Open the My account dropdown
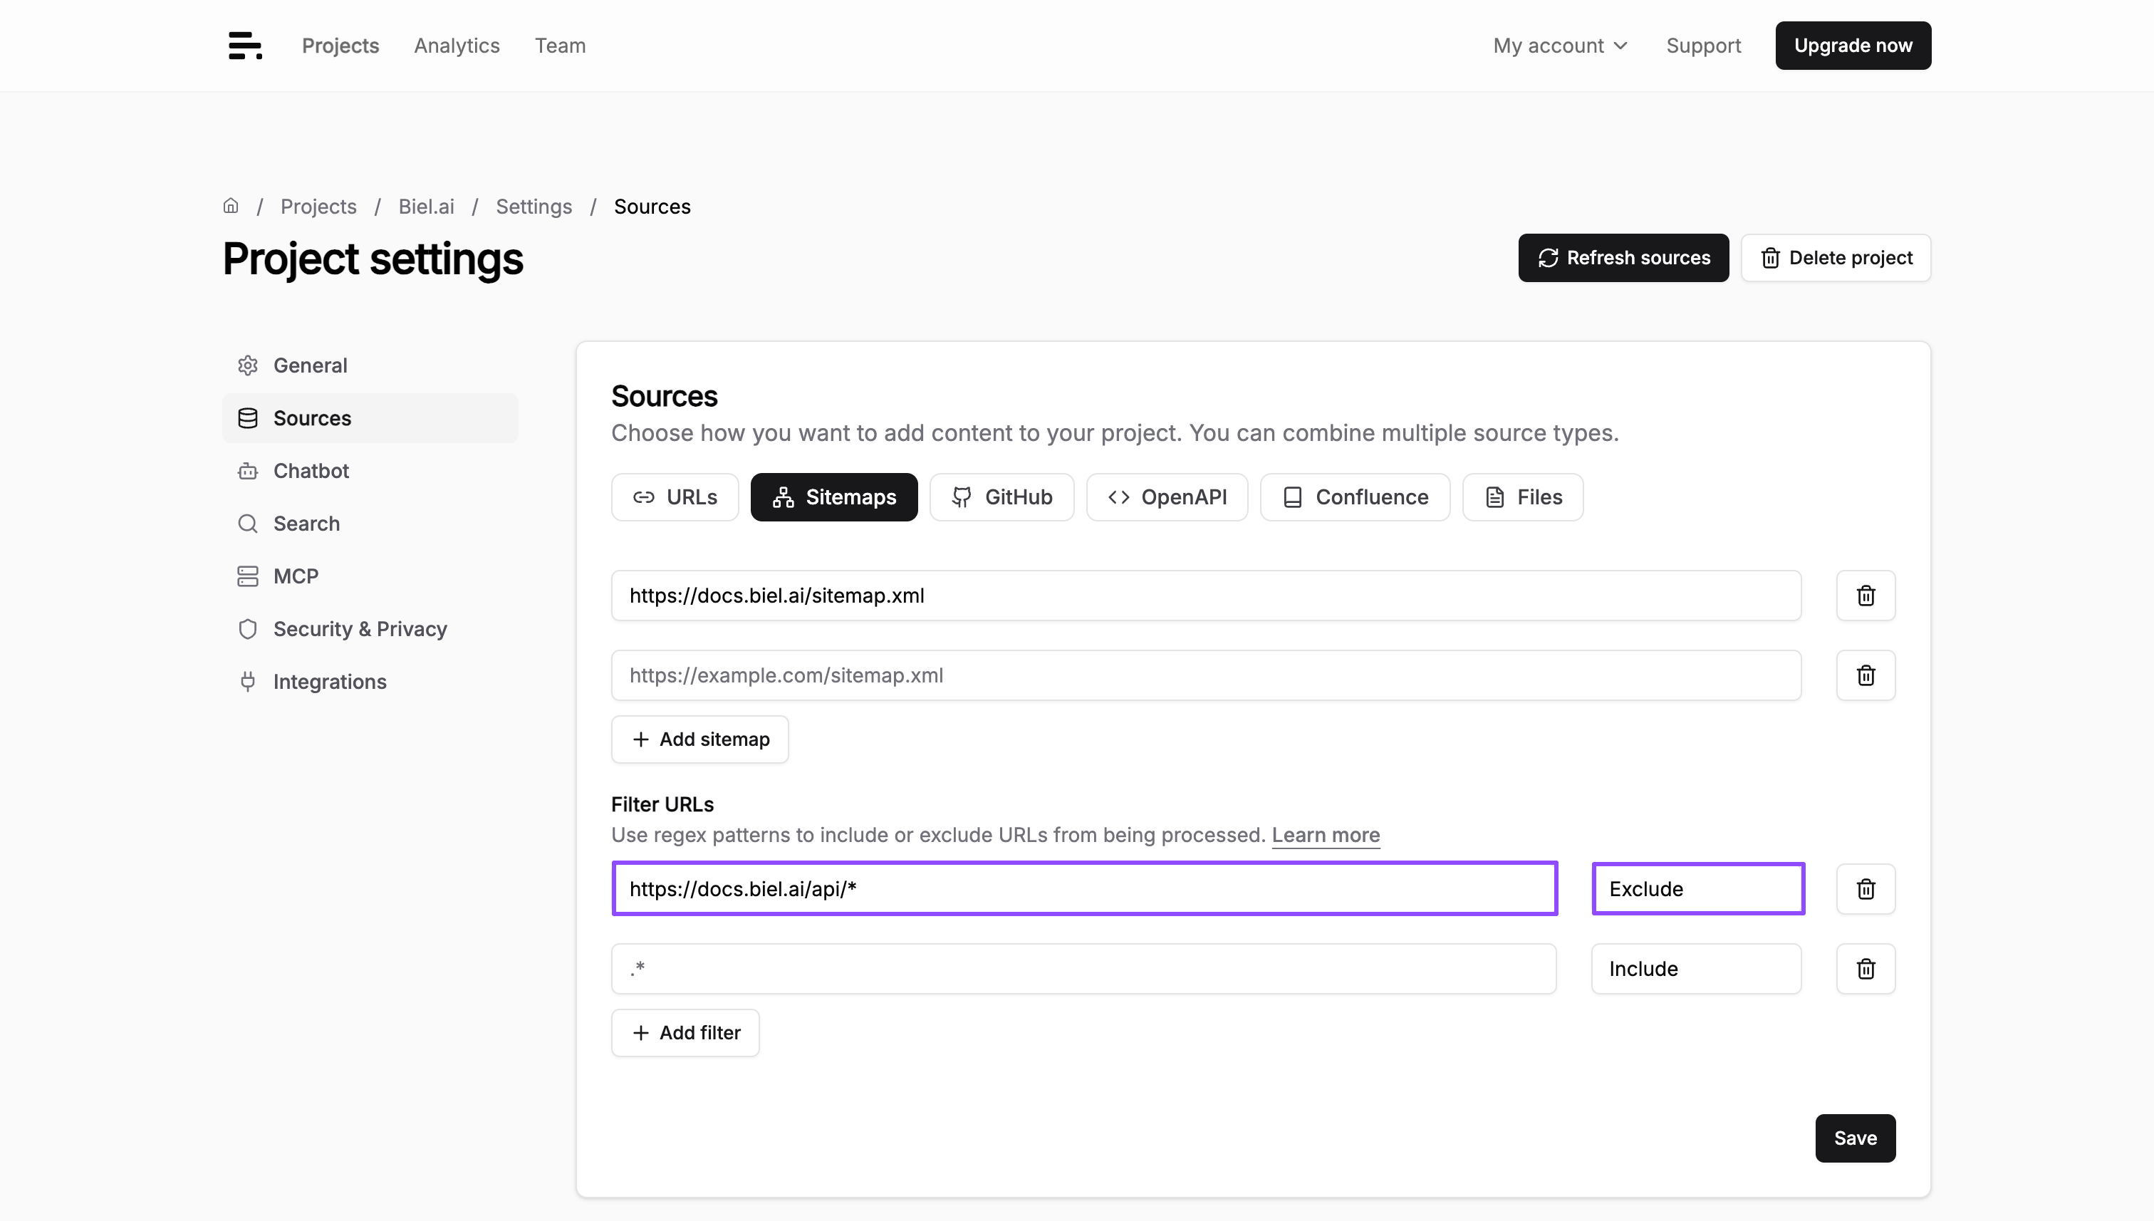2154x1221 pixels. click(x=1559, y=46)
